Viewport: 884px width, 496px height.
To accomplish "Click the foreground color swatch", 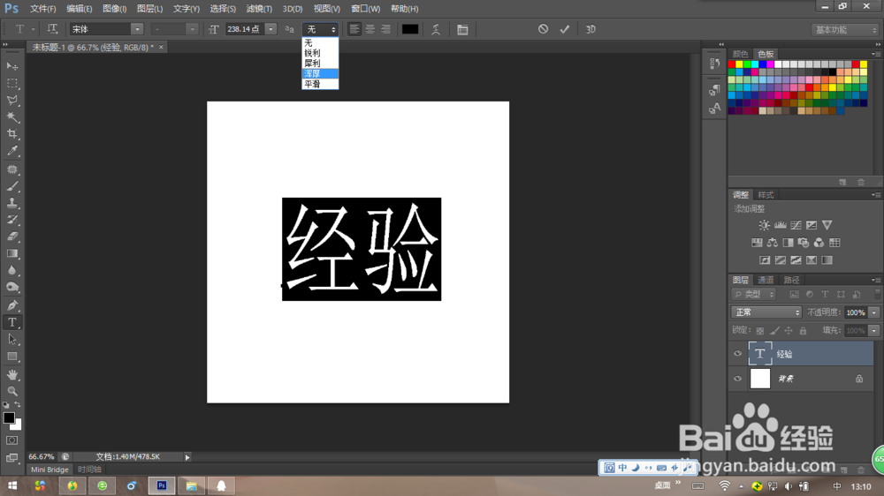I will 9,418.
